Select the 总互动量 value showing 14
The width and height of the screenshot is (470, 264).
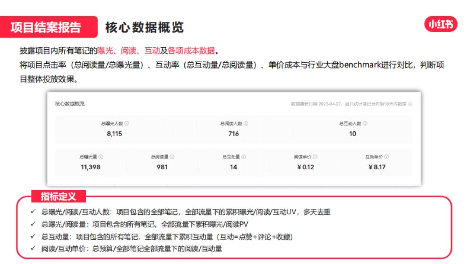[x=234, y=167]
